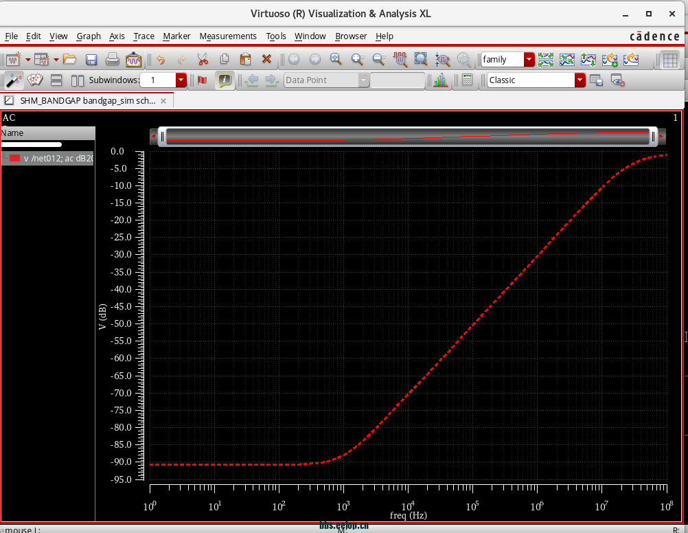Click the zoom out magnifier icon

[x=378, y=59]
